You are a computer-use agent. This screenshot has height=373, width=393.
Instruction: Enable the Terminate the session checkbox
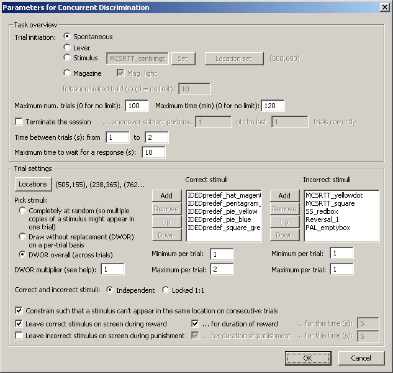pyautogui.click(x=19, y=122)
